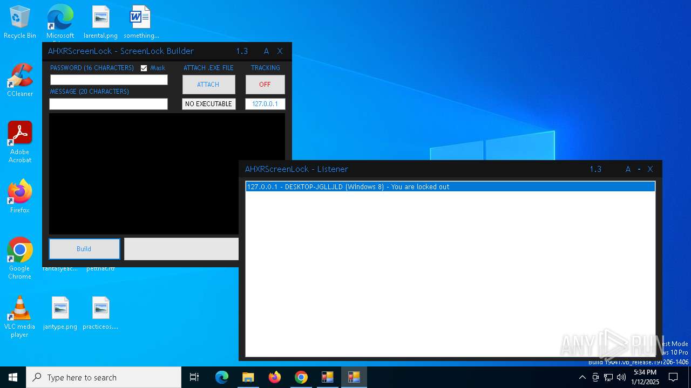Screen dimensions: 691x388
Task: Open the taskbar clock and date
Action: (645, 377)
